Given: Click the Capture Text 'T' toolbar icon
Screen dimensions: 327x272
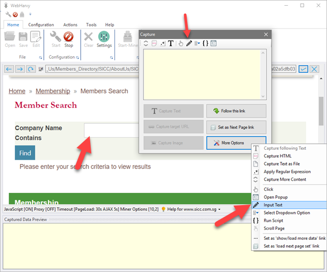Looking at the screenshot, I should tap(171, 44).
